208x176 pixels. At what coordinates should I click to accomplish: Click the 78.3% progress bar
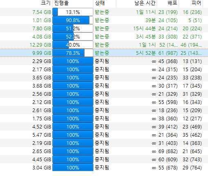pos(73,53)
